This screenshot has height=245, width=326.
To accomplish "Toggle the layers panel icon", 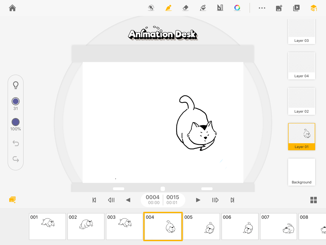I will [314, 8].
